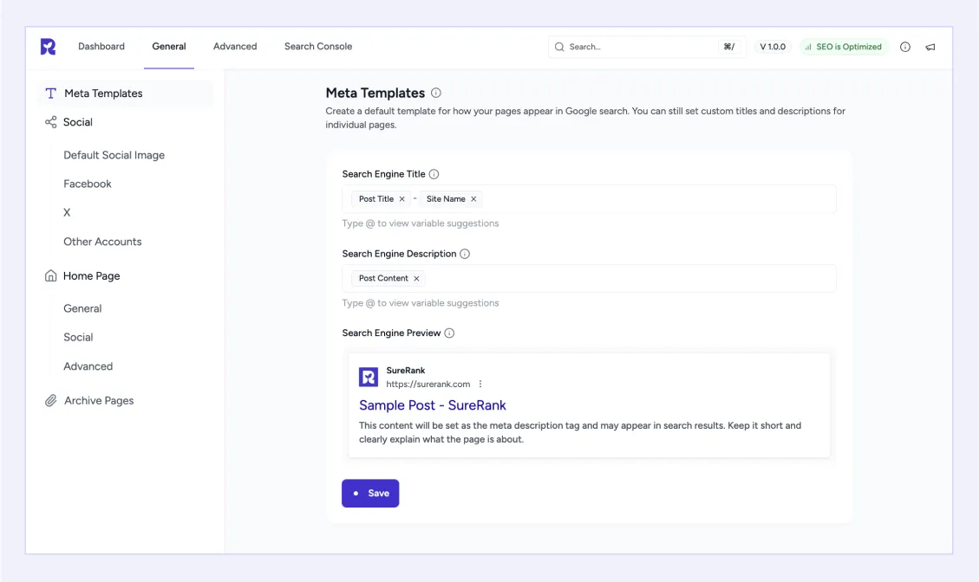The width and height of the screenshot is (979, 582).
Task: Open Advanced under Home Page
Action: click(x=88, y=367)
